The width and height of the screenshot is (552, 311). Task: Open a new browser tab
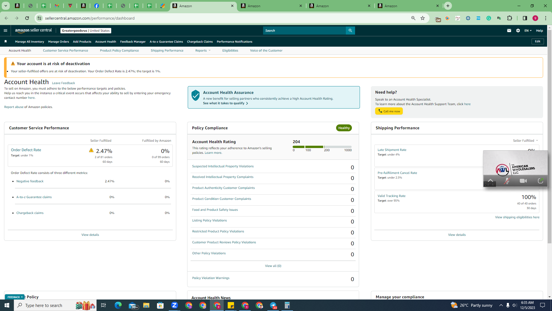pyautogui.click(x=448, y=6)
